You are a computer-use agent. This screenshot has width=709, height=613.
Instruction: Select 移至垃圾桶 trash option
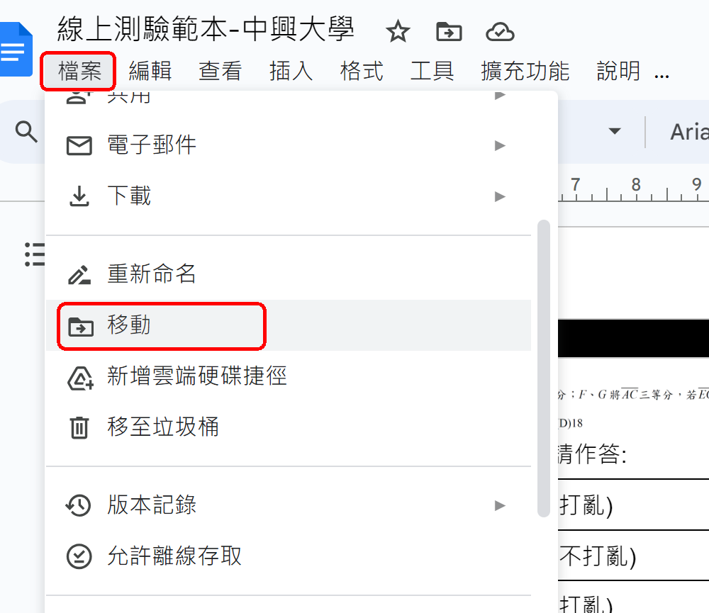289,427
